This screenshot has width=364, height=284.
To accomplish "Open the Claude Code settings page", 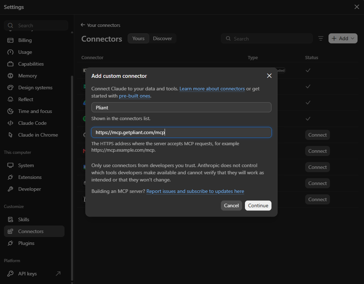I will click(32, 123).
